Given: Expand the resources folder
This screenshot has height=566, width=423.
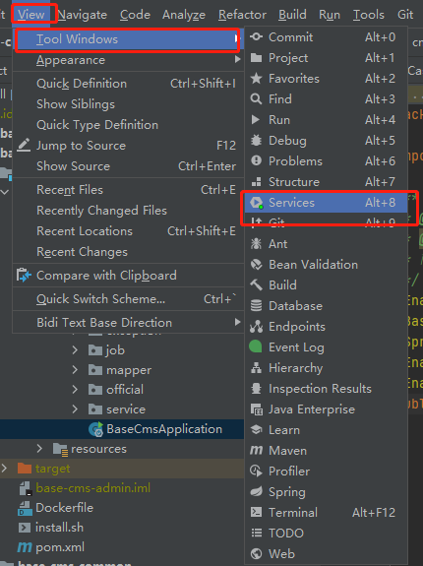Looking at the screenshot, I should [x=39, y=448].
